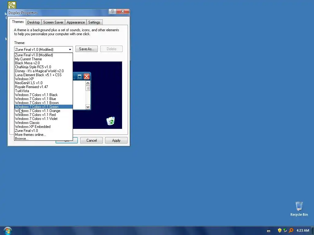Screen dimensions: 314x235
Task: Click Save As... button
Action: [x=86, y=49]
